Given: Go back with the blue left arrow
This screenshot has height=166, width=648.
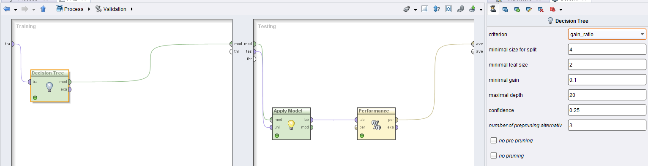Looking at the screenshot, I should coord(7,9).
